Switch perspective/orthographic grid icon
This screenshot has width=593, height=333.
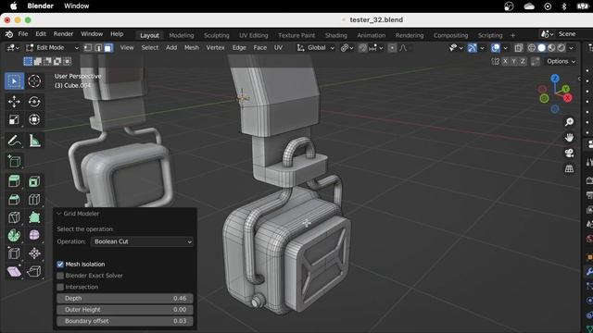[x=569, y=168]
